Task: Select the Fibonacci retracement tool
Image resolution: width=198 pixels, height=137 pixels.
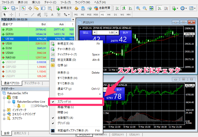Action: (x=46, y=15)
